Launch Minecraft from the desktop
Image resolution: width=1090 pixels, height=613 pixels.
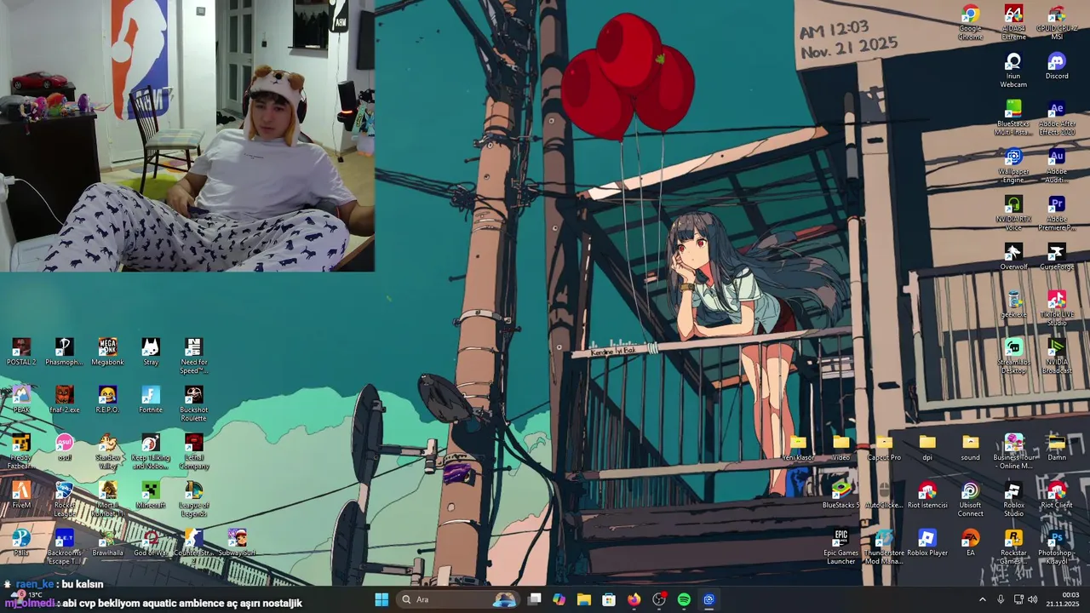point(151,494)
